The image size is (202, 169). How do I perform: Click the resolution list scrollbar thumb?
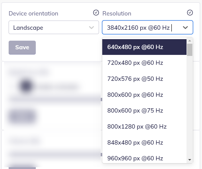coord(190,50)
